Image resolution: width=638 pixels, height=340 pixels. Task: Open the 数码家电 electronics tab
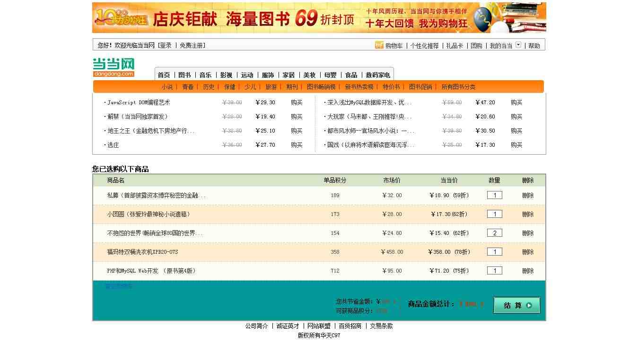pyautogui.click(x=378, y=75)
